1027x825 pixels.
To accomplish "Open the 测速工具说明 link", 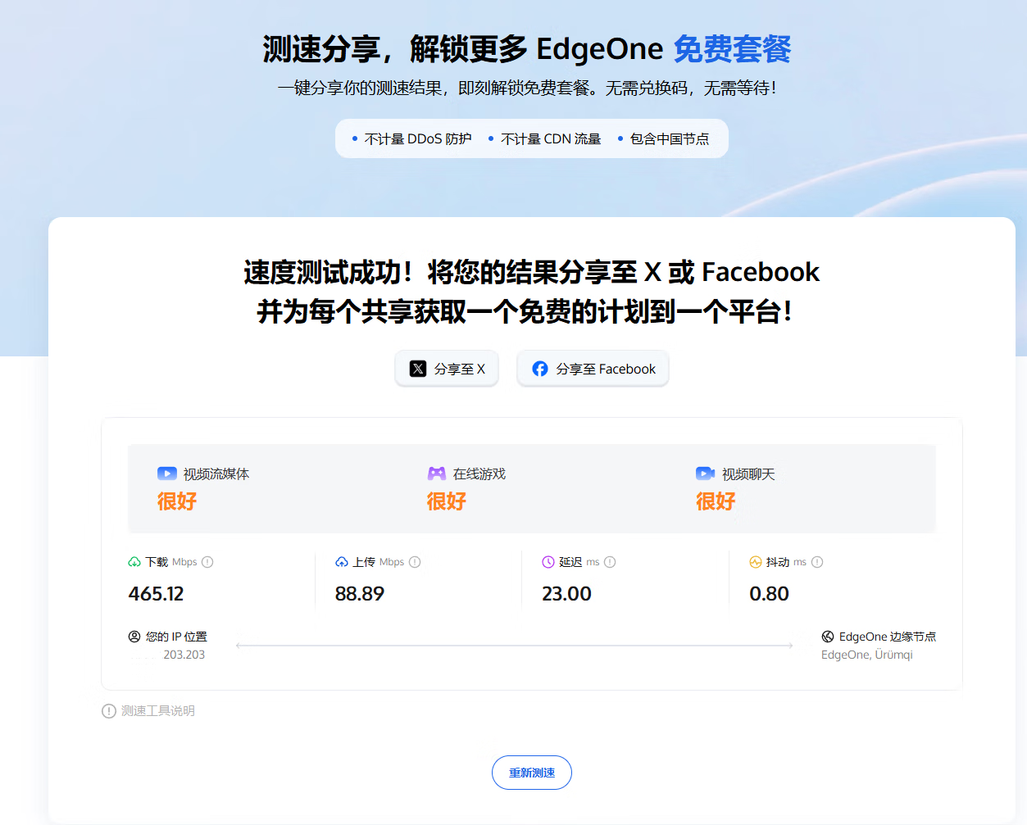I will [x=157, y=711].
